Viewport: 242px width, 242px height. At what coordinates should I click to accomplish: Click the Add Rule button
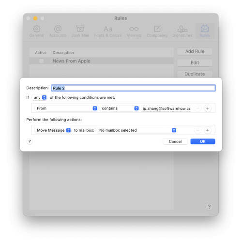point(195,51)
